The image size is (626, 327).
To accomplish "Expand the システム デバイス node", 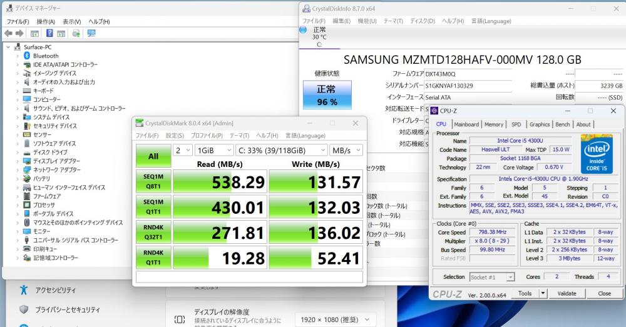I will coord(17,117).
